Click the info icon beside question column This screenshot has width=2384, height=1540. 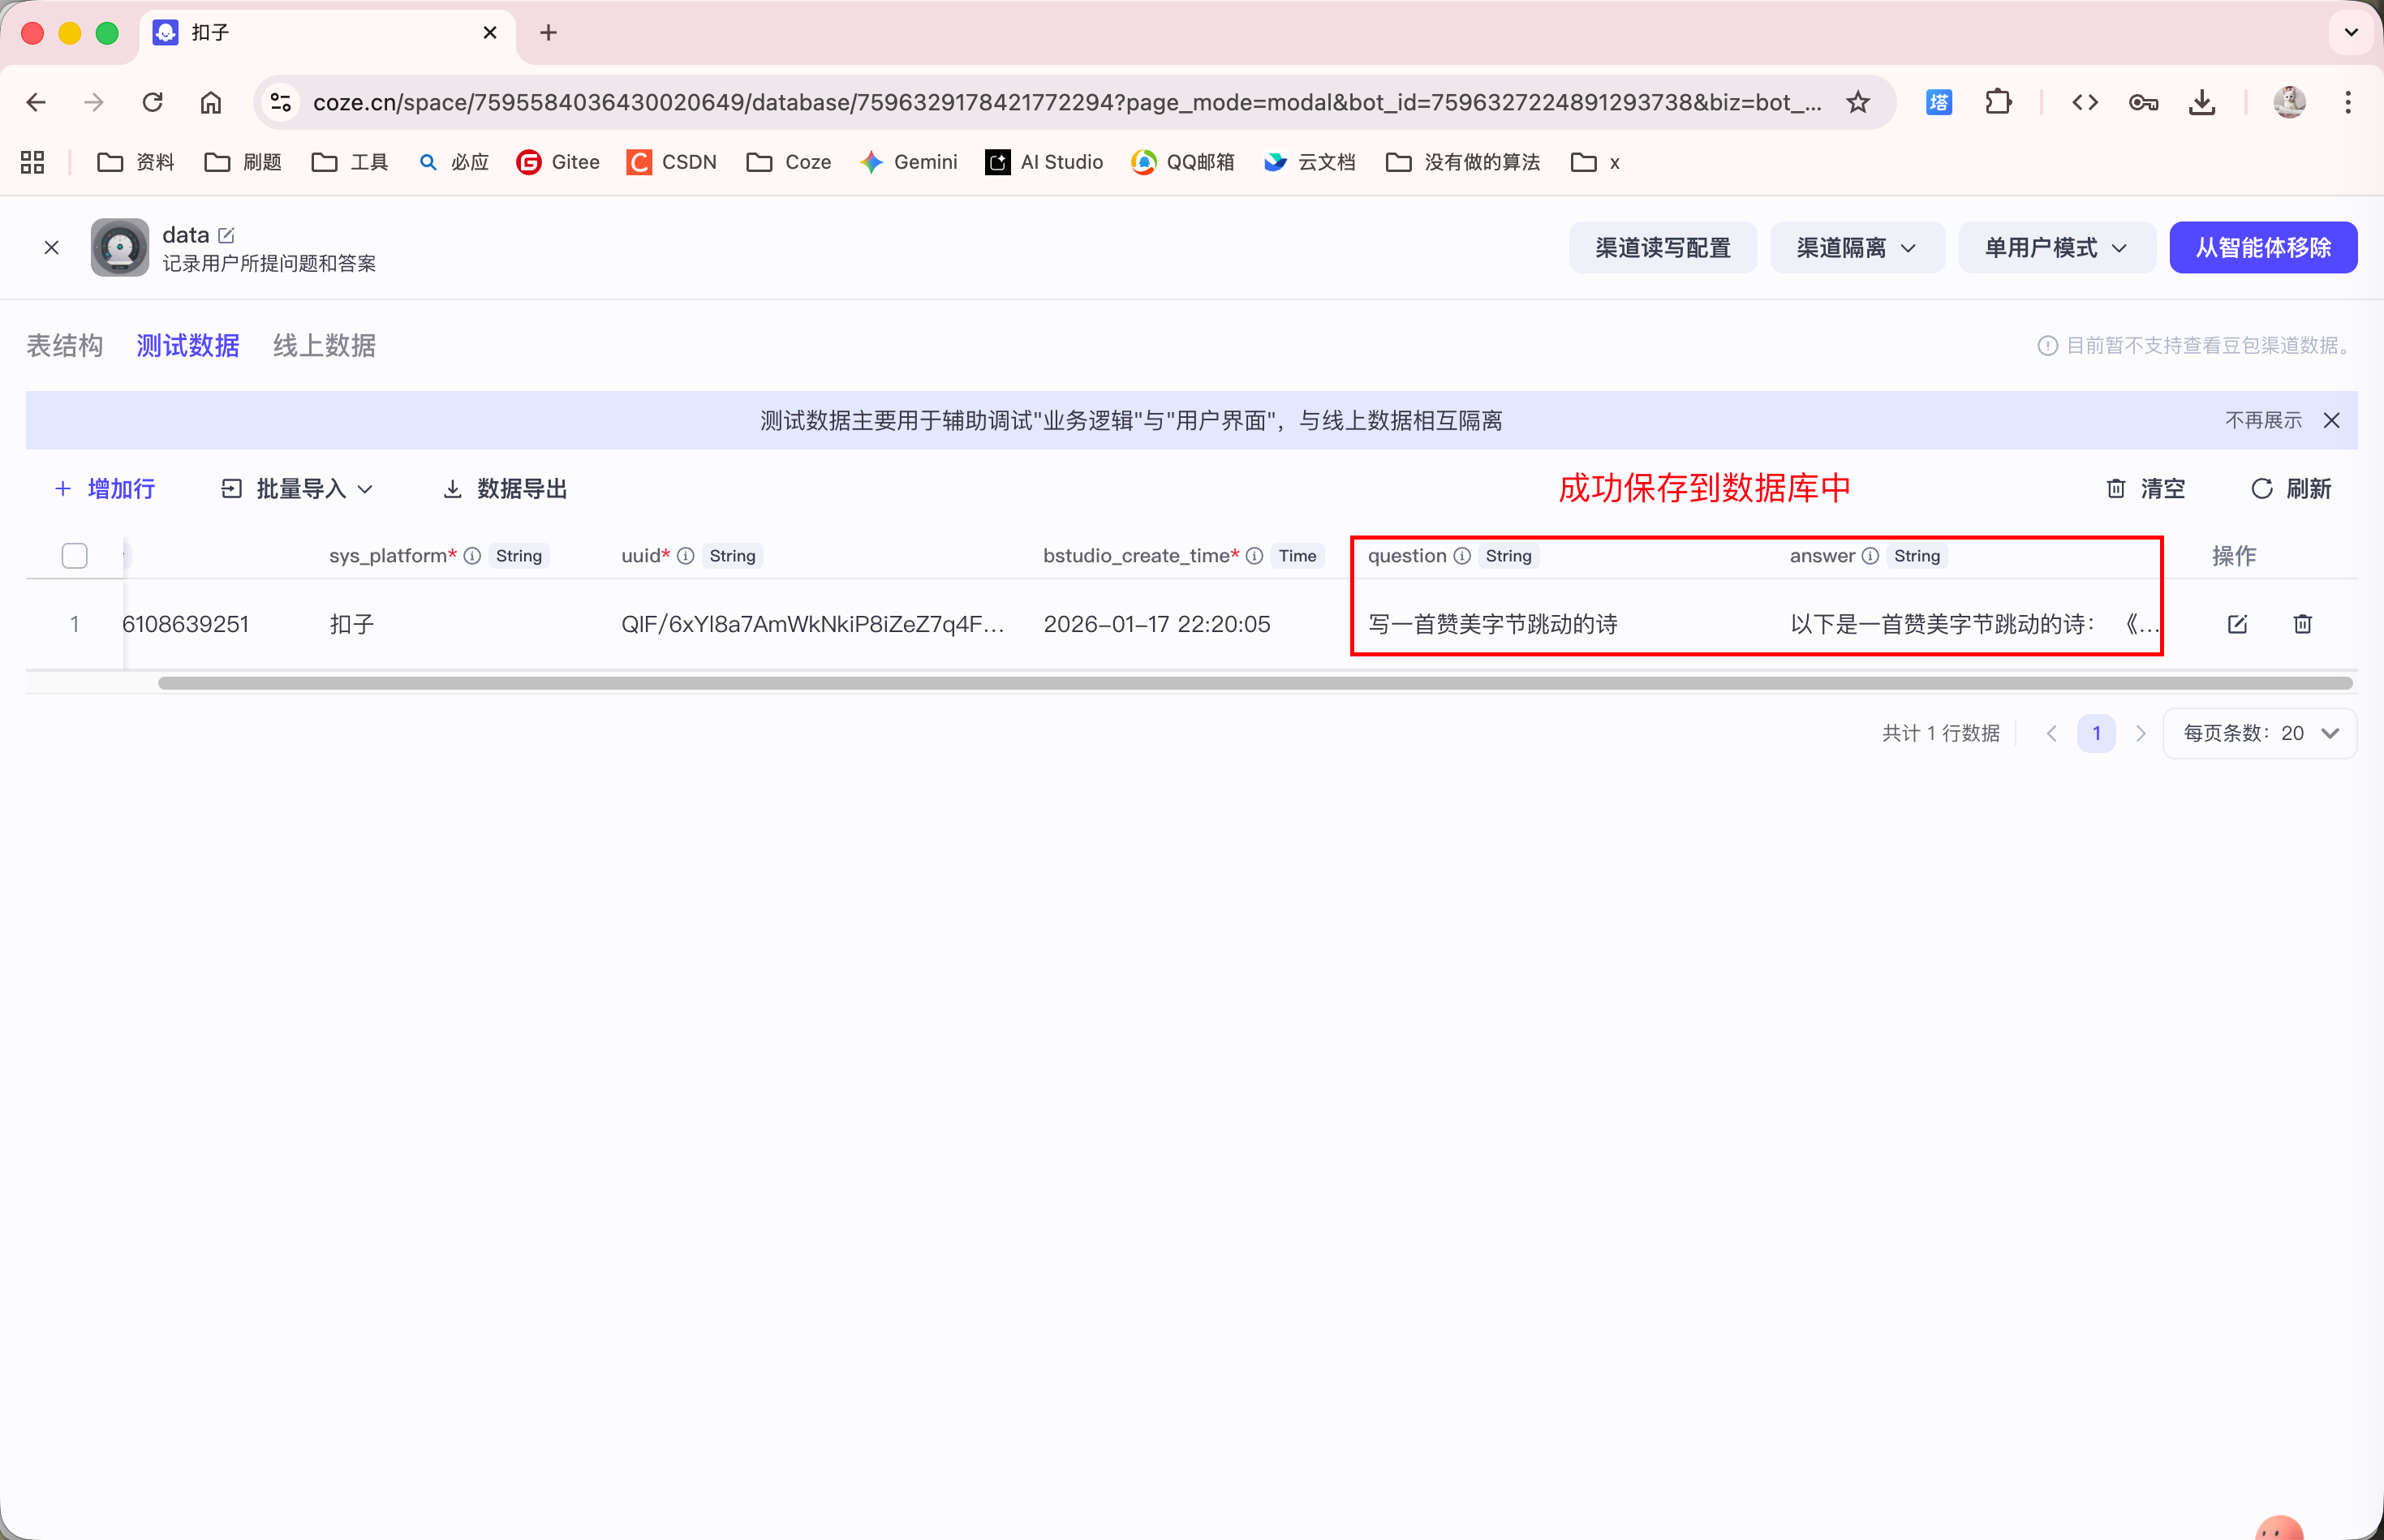click(1461, 556)
